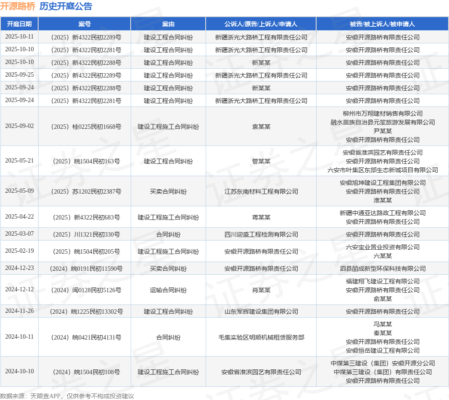Screen dimensions: 449x400
Task: Click date cell 2025-05-09
Action: 19,191
